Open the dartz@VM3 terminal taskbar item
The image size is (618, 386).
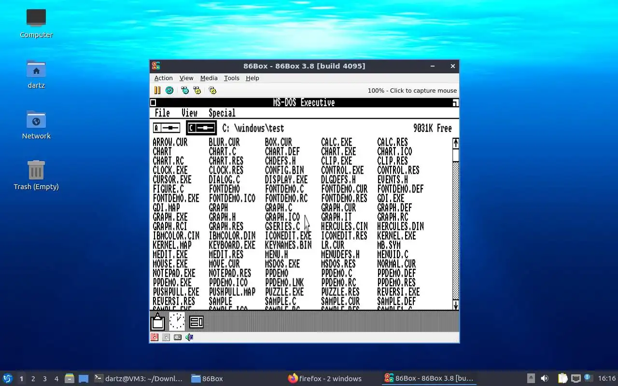139,379
